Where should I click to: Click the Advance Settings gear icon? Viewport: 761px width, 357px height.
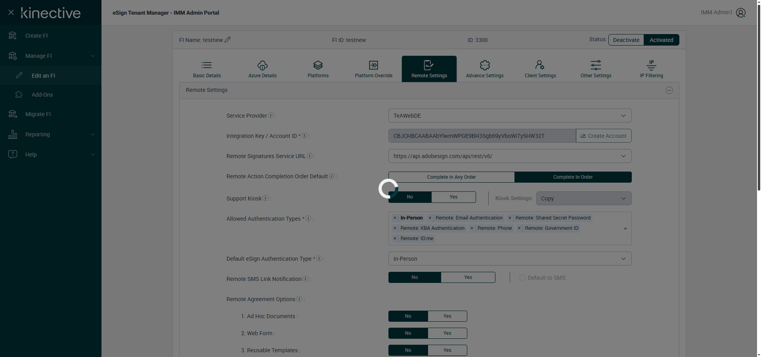click(x=485, y=65)
